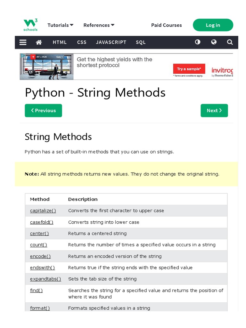
Task: Select the SQL menu item
Action: 141,42
